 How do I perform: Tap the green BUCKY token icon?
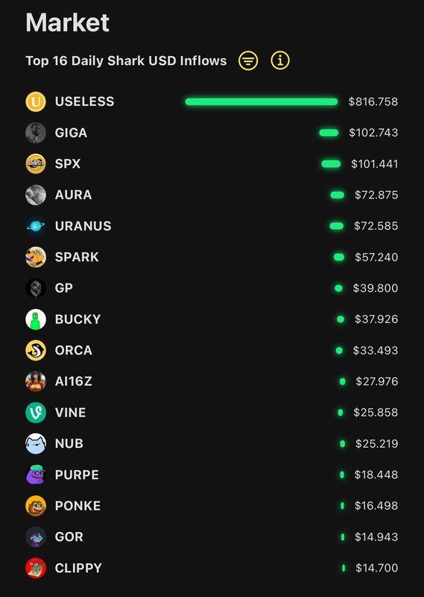click(x=36, y=319)
